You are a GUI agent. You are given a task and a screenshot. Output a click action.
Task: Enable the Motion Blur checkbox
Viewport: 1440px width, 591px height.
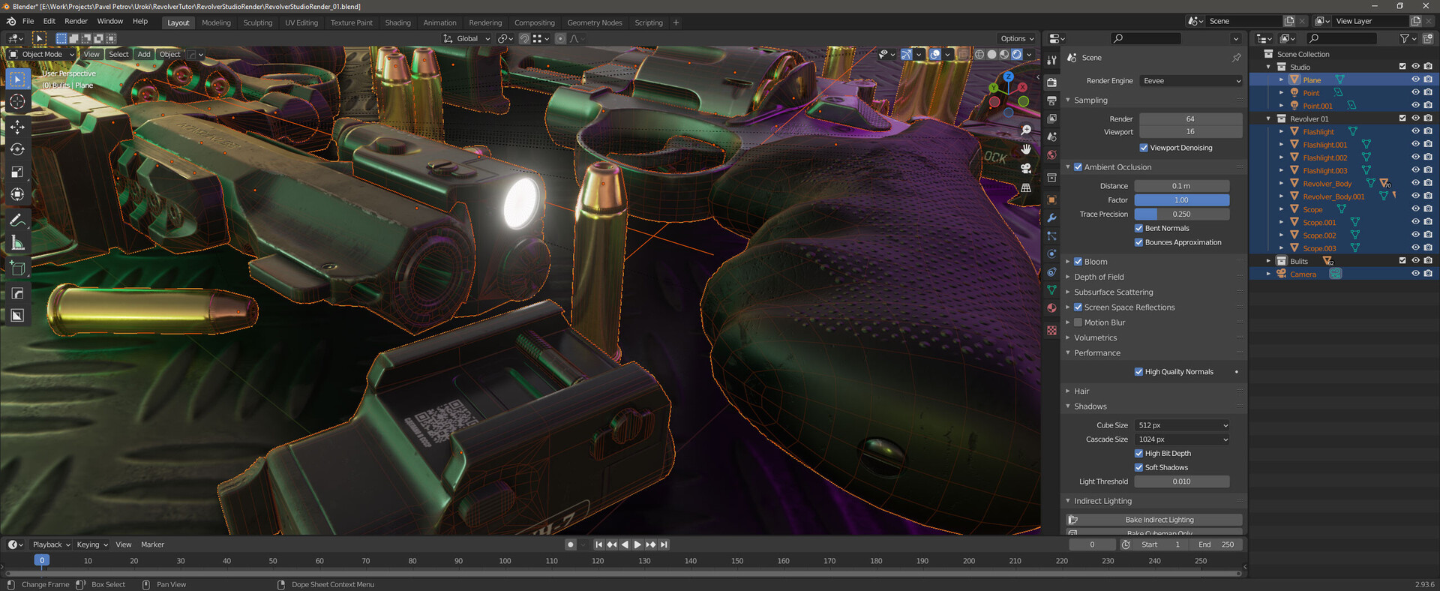[1078, 322]
